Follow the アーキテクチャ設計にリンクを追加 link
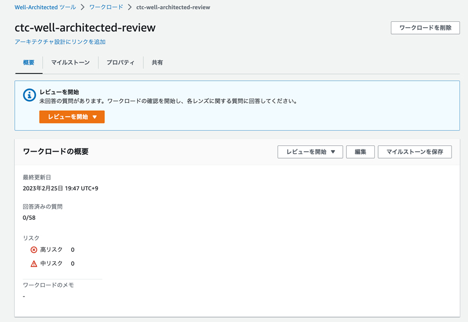This screenshot has width=468, height=322. [x=60, y=42]
